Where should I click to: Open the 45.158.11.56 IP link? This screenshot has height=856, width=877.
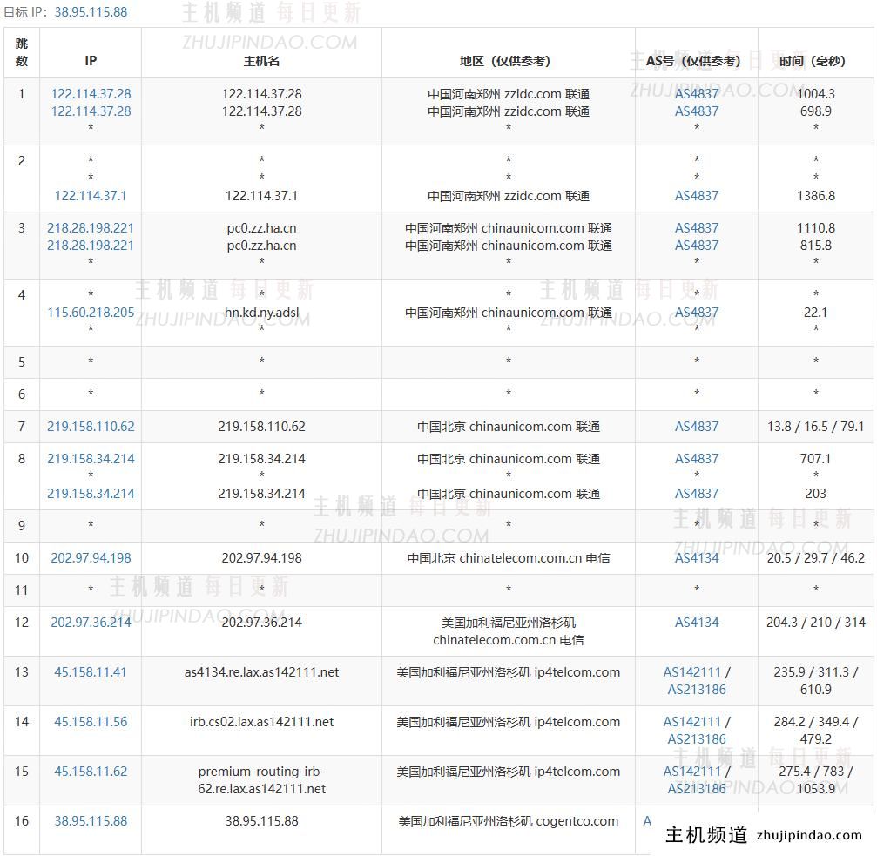click(91, 722)
